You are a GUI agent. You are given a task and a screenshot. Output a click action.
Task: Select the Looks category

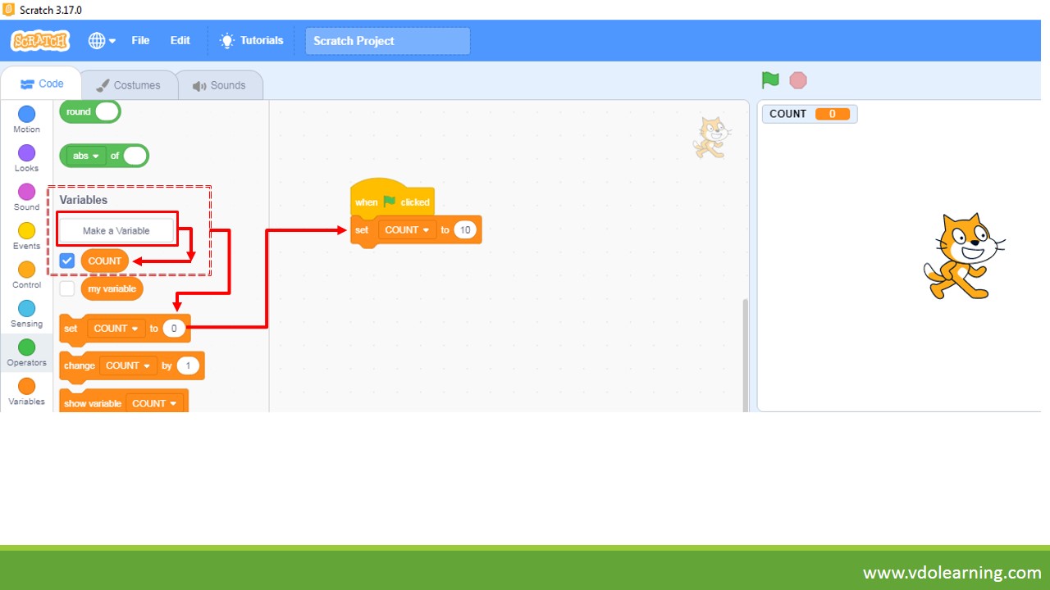tap(26, 158)
